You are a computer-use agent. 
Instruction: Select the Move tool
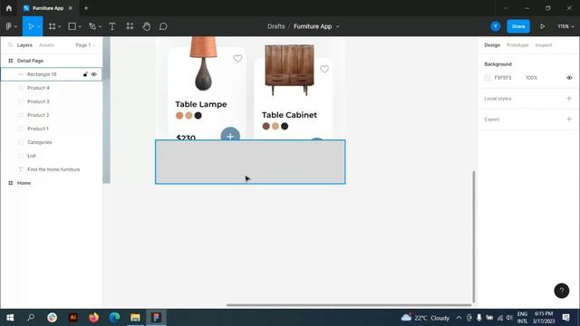tap(31, 26)
